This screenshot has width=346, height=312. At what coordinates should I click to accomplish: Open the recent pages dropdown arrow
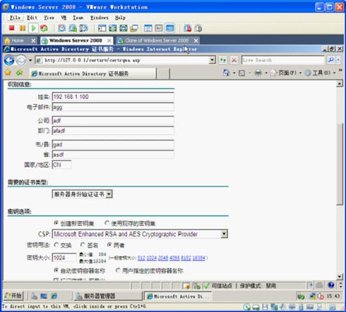[x=30, y=60]
